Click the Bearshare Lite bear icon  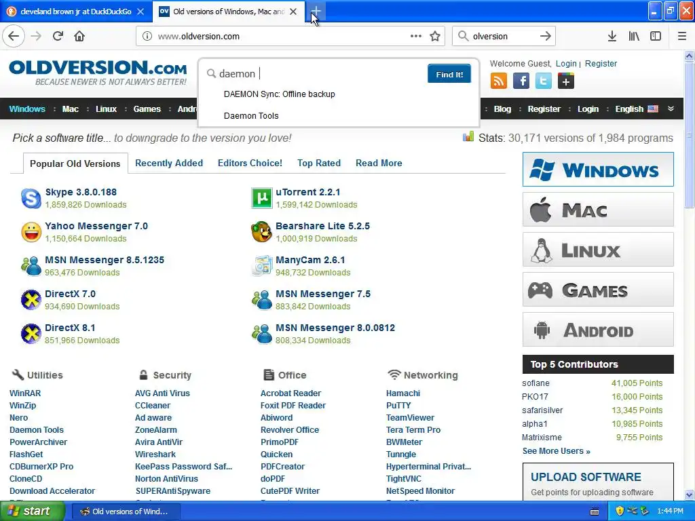[261, 232]
